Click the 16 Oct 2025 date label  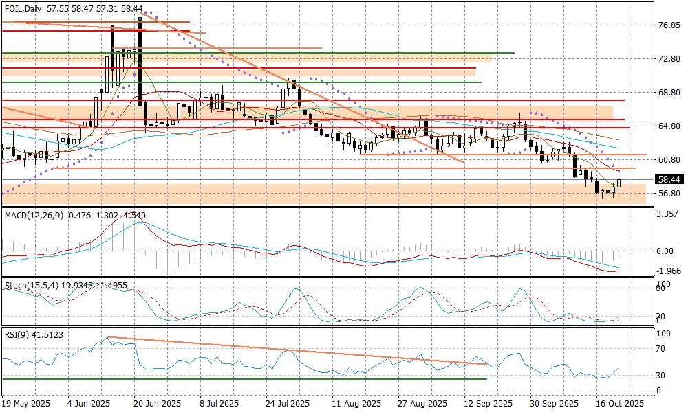(619, 403)
